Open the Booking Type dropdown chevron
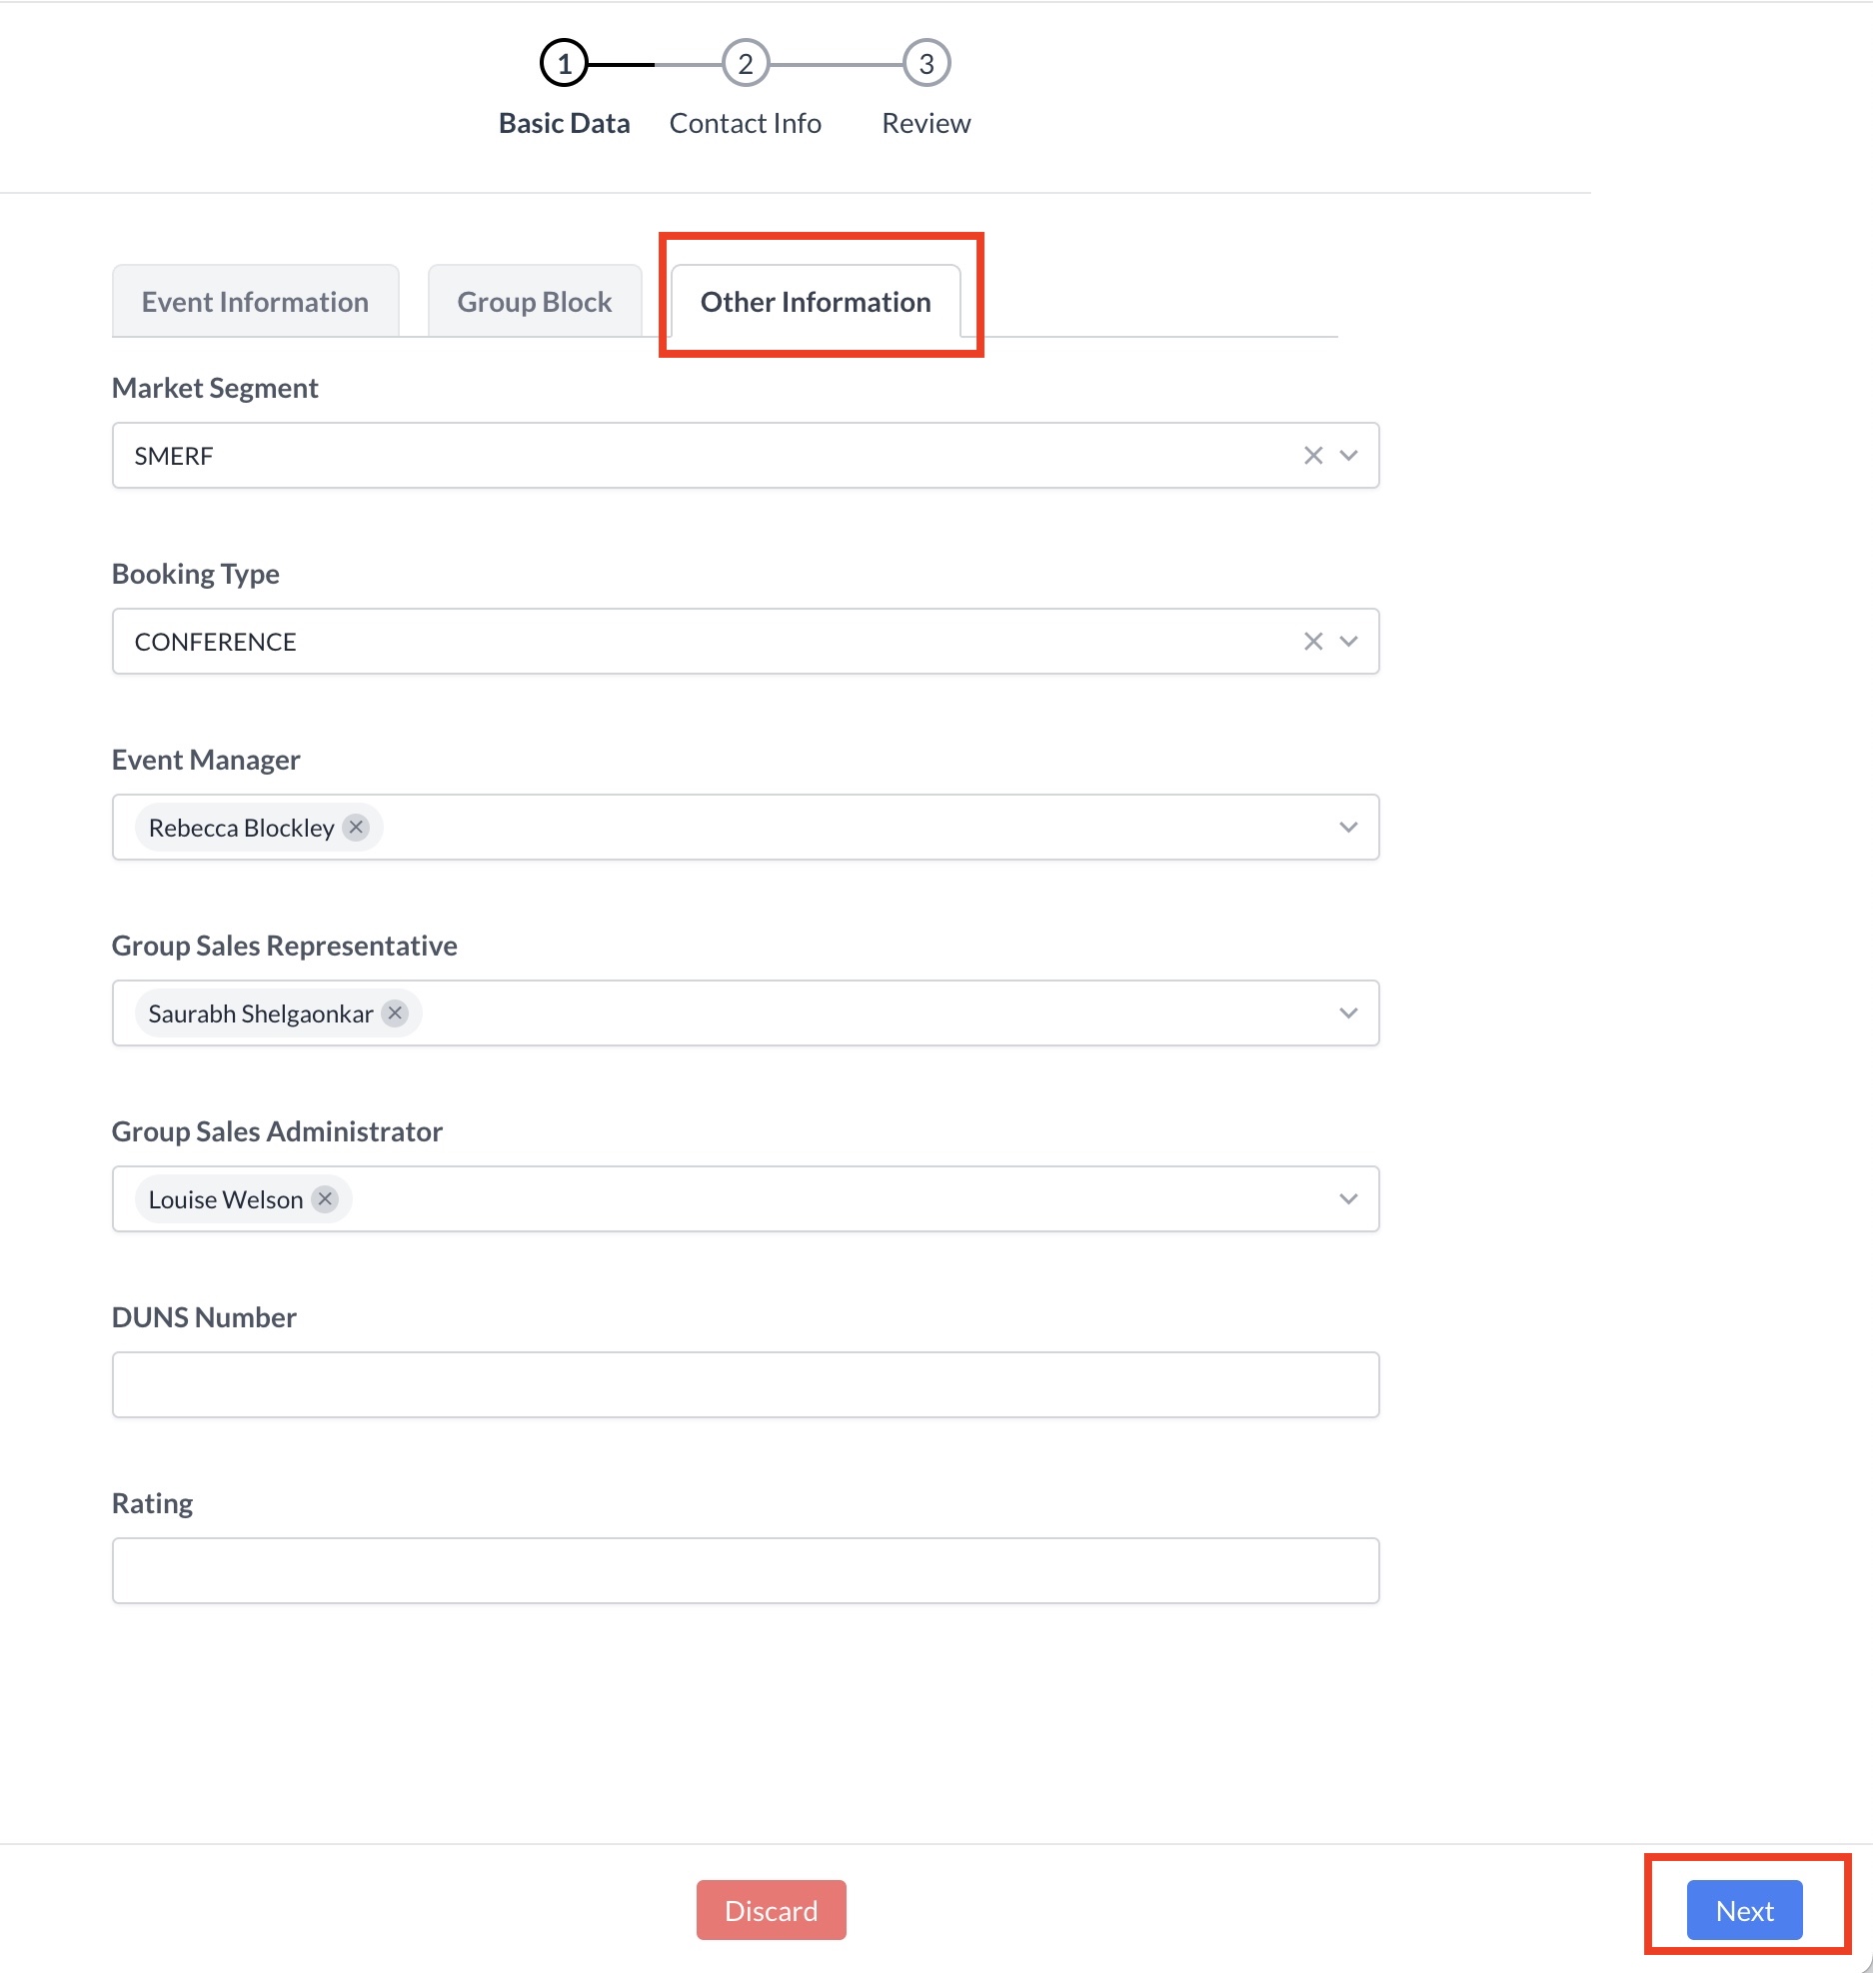1873x1973 pixels. [x=1348, y=642]
